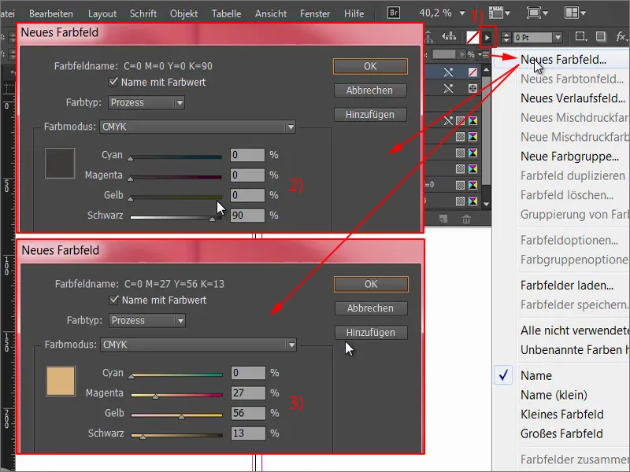Image resolution: width=630 pixels, height=472 pixels.
Task: Select 'Großes Farbfeld' view in the flyout menu
Action: click(x=561, y=434)
